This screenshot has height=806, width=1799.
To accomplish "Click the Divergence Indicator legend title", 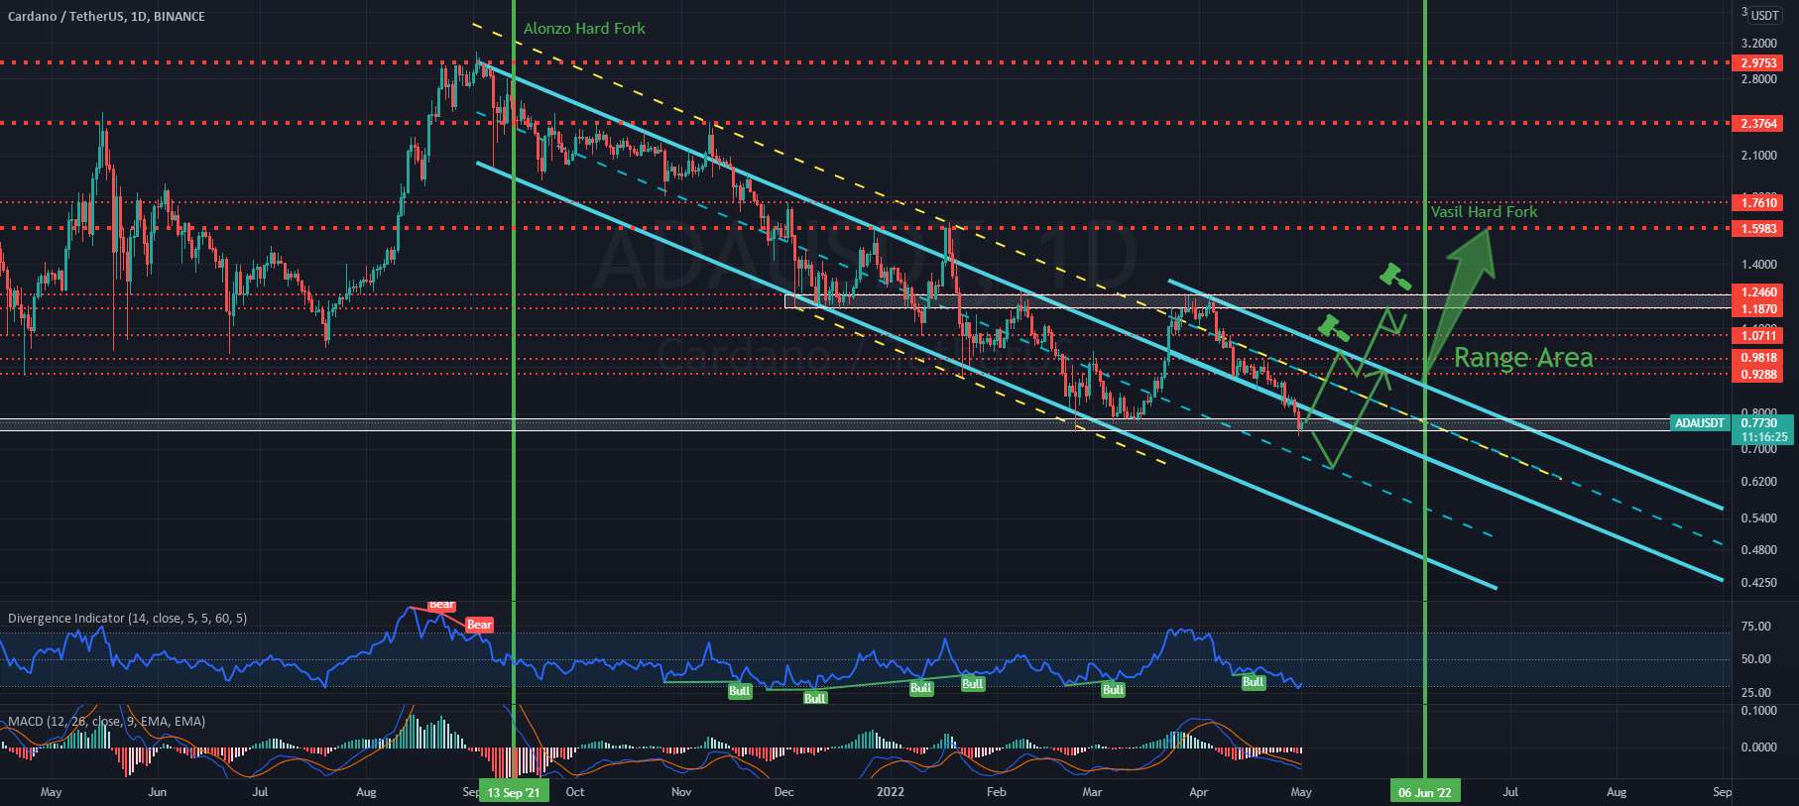I will click(128, 619).
